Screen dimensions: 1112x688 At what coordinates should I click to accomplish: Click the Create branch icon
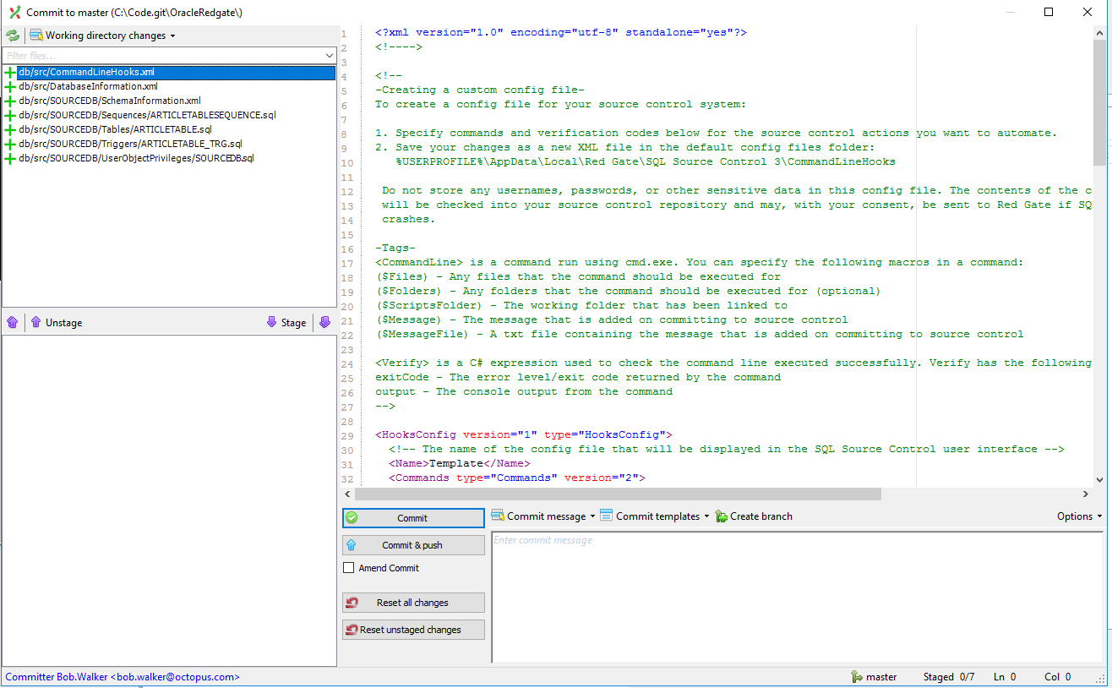(721, 516)
